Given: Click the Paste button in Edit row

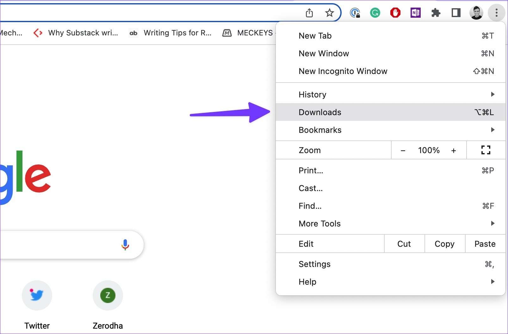Looking at the screenshot, I should pyautogui.click(x=485, y=244).
